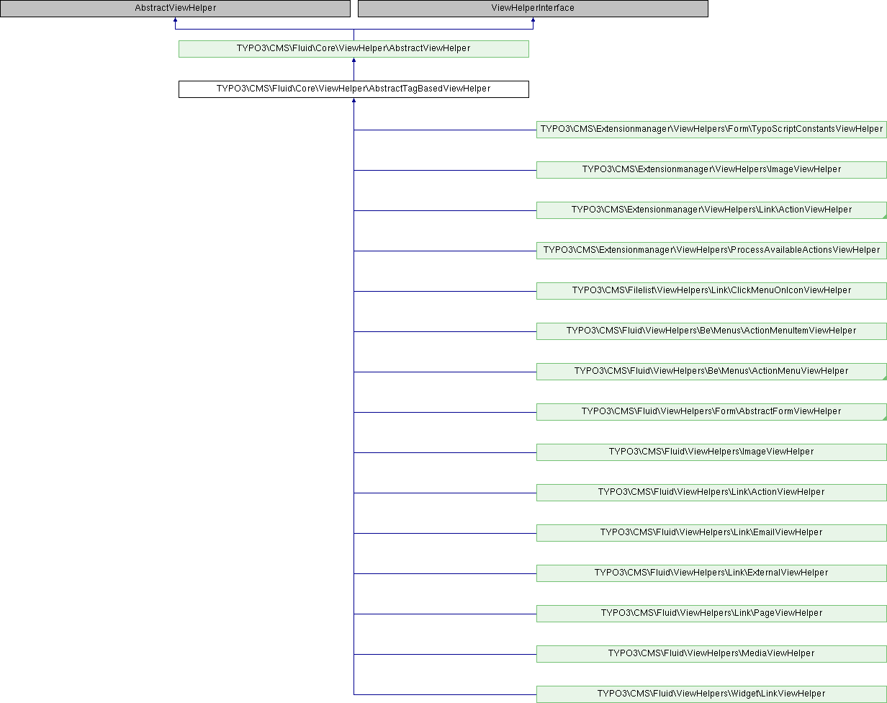The width and height of the screenshot is (887, 703).
Task: Open Be\Menus\ActionMenuViewHelper class node
Action: pyautogui.click(x=711, y=372)
